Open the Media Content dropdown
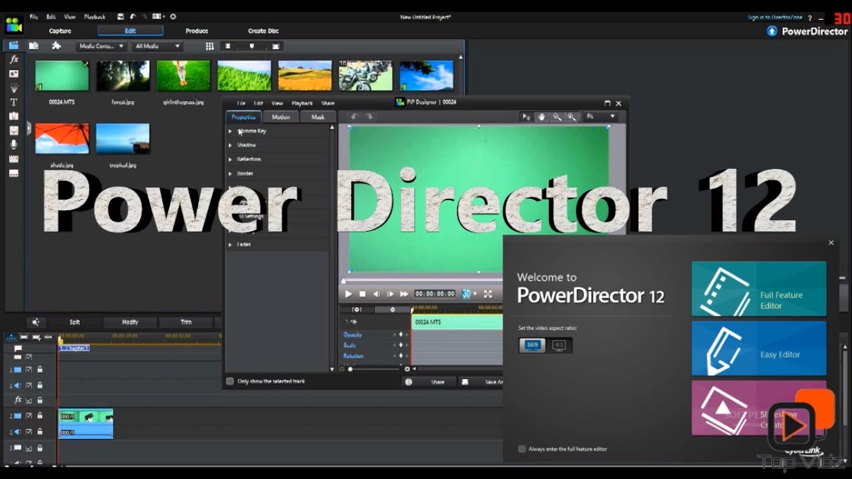 click(x=101, y=46)
